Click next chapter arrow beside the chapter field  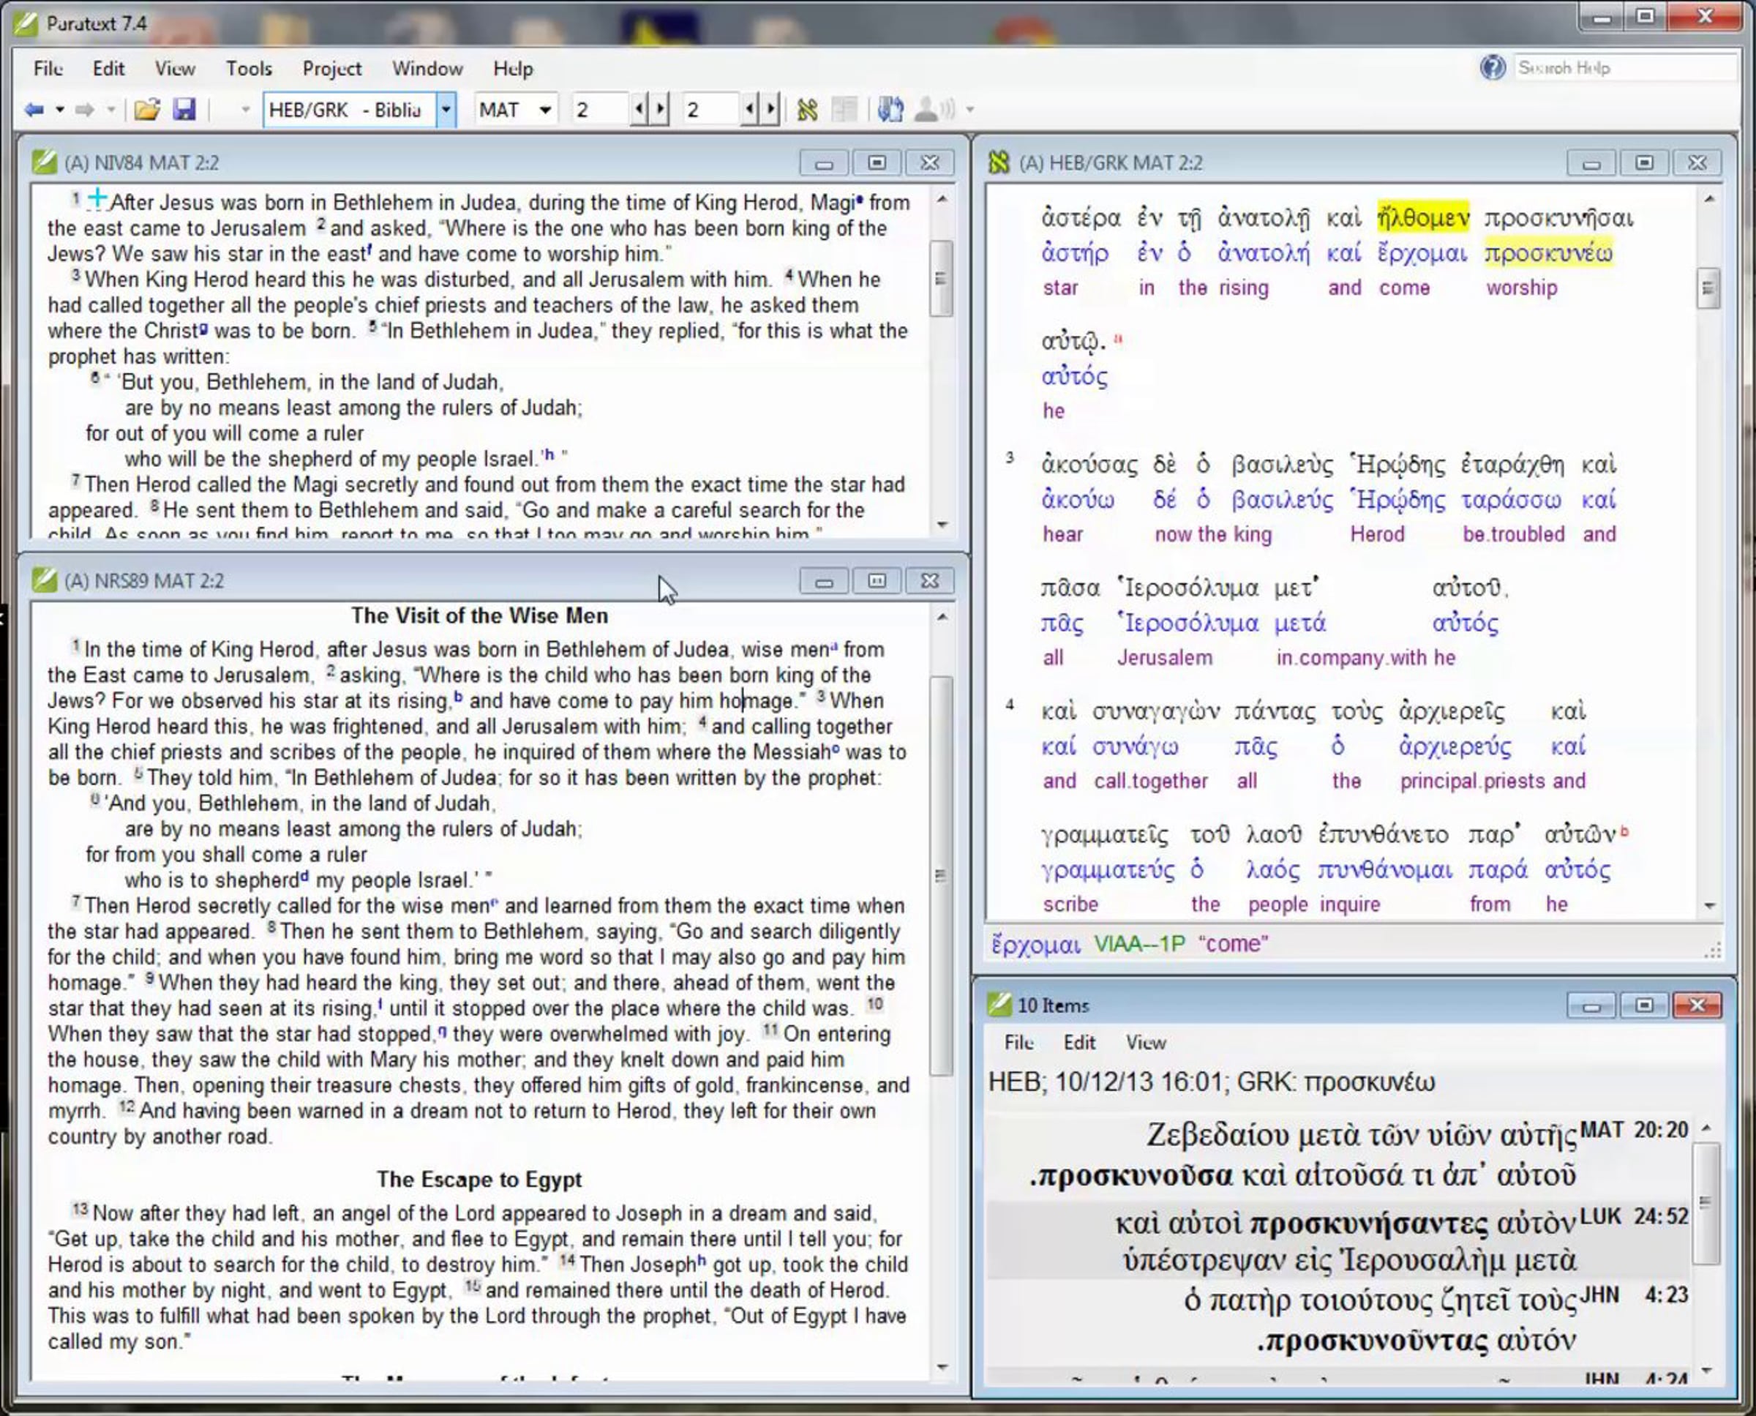[x=661, y=109]
